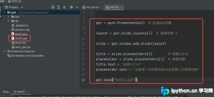Click External Libraries label
Screen dimensions: 214x97
point(23,51)
